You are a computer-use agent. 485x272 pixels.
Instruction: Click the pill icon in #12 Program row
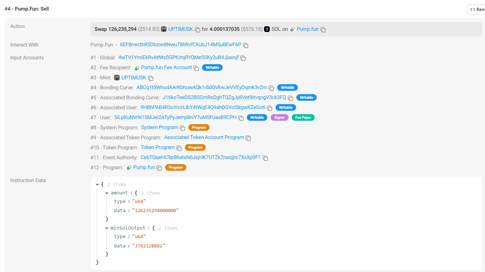tap(129, 168)
